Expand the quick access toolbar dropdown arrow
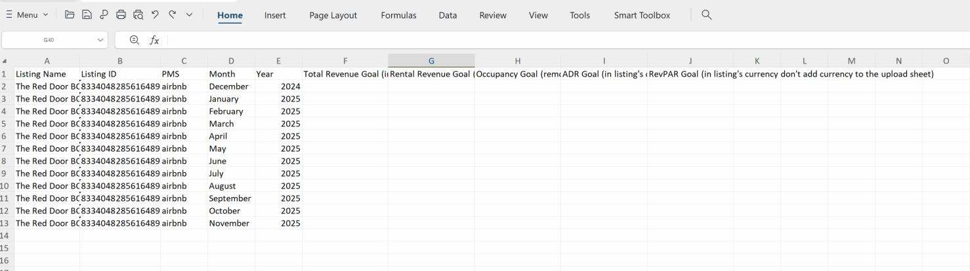This screenshot has height=271, width=970. [190, 15]
